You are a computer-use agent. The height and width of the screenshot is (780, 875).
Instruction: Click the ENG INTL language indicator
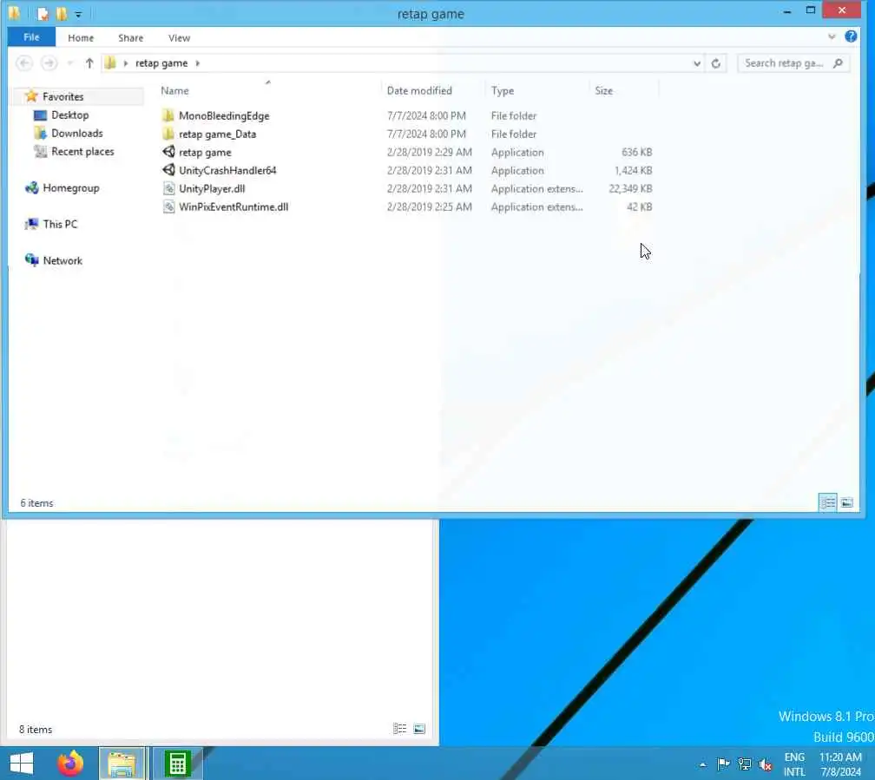794,764
